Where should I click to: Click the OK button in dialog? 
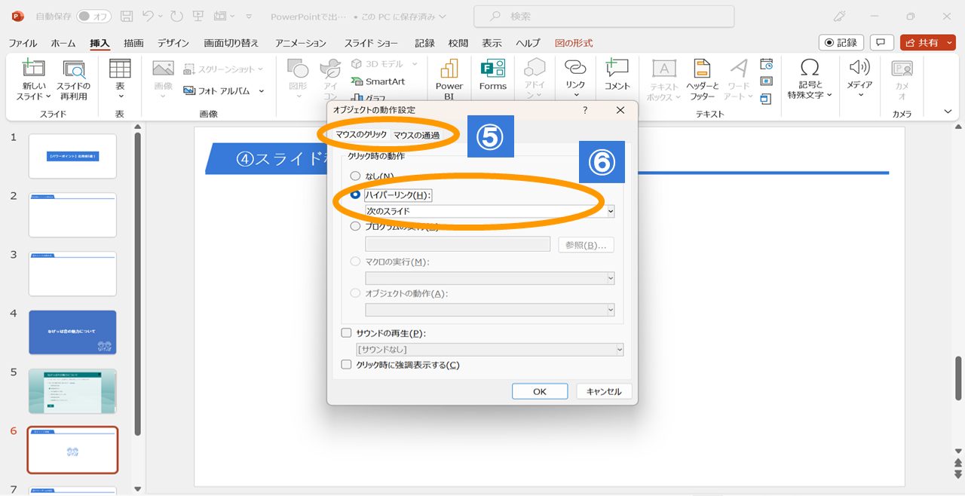540,391
